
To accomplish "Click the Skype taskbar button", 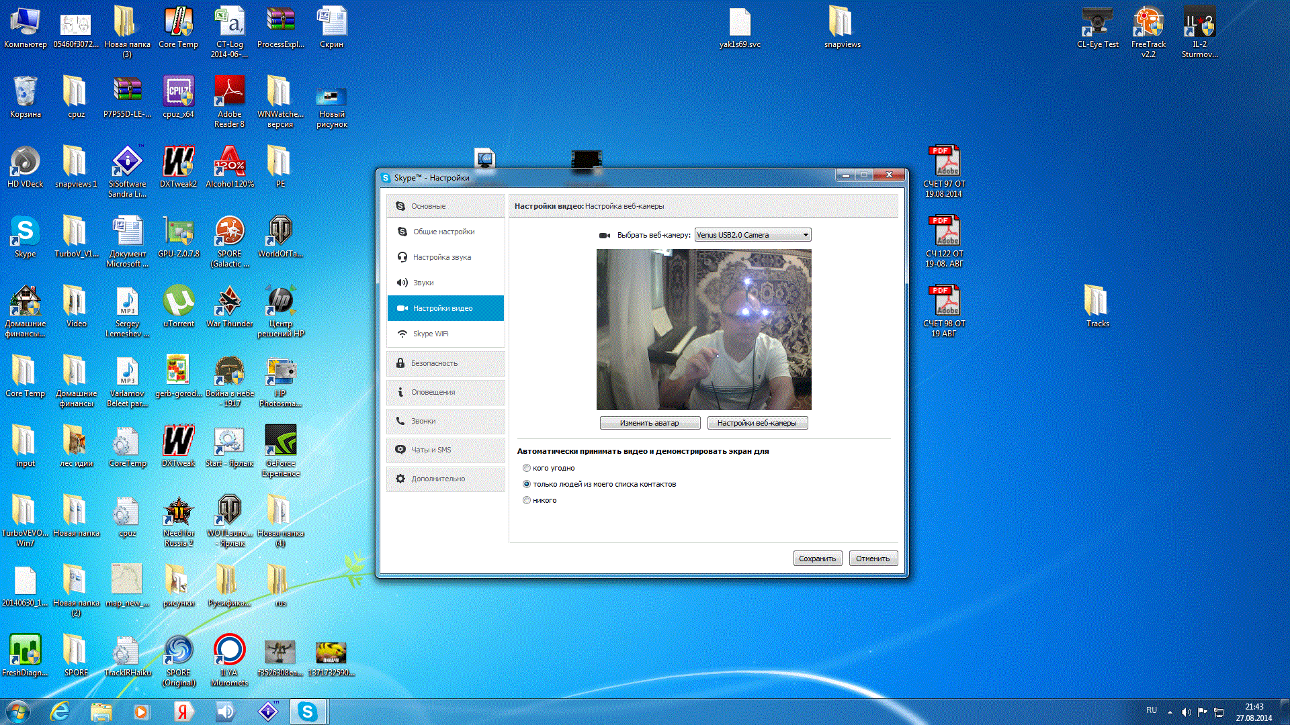I will click(x=308, y=712).
